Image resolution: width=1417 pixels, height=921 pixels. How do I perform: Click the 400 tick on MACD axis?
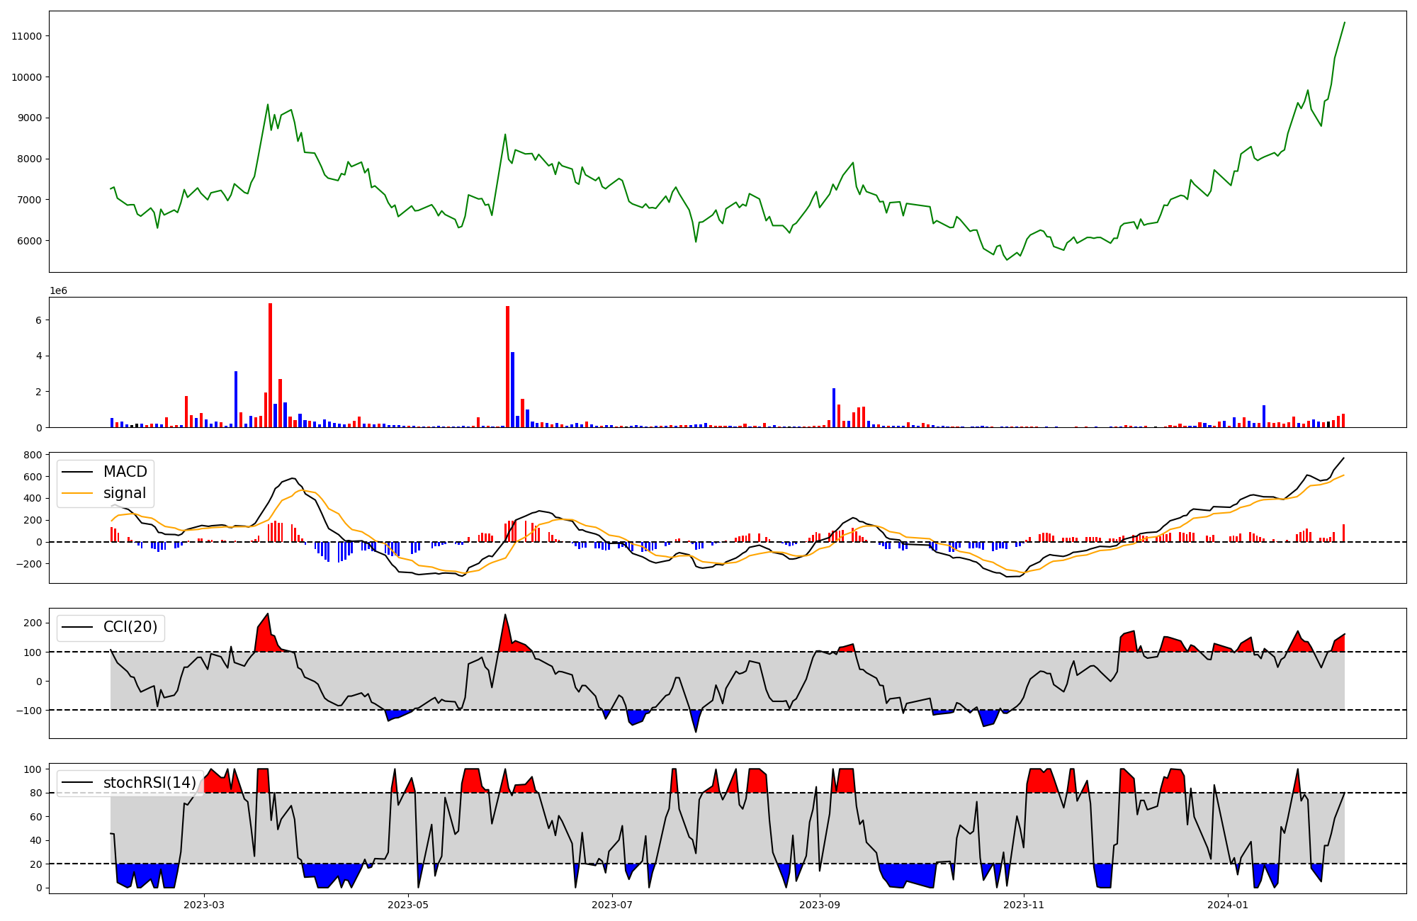click(x=34, y=499)
